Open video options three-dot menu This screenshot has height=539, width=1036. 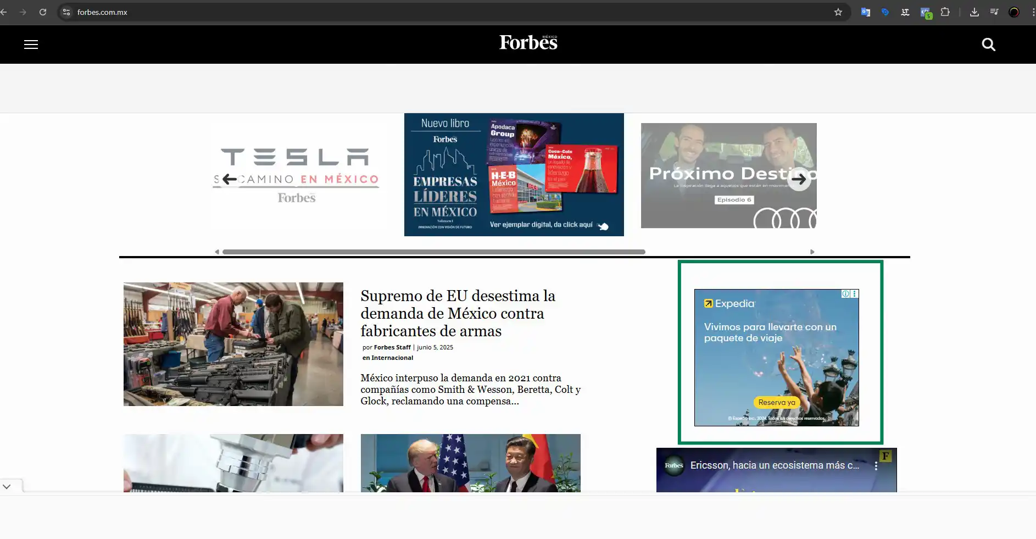(876, 466)
